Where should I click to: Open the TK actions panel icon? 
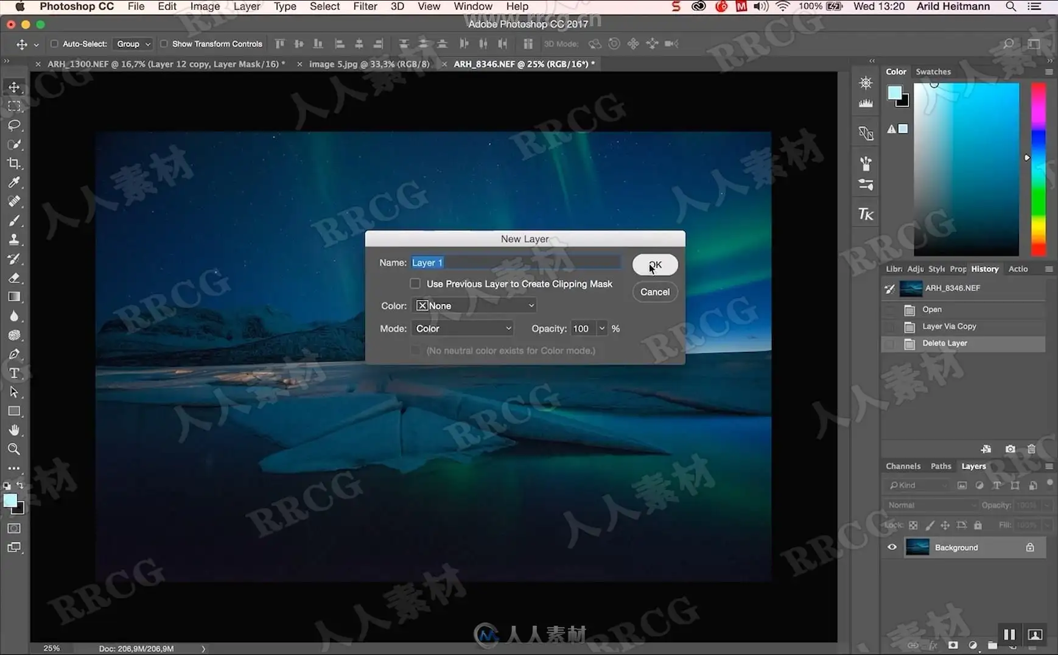(x=866, y=214)
